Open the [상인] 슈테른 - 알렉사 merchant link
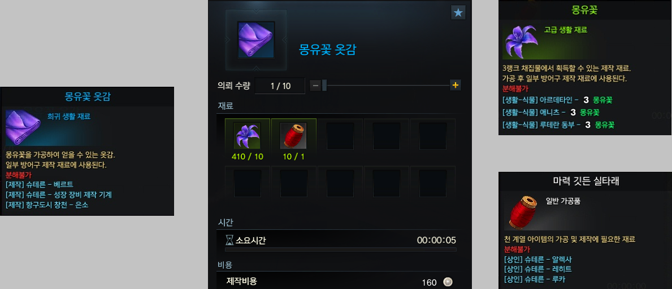The height and width of the screenshot is (289, 672). click(x=537, y=260)
